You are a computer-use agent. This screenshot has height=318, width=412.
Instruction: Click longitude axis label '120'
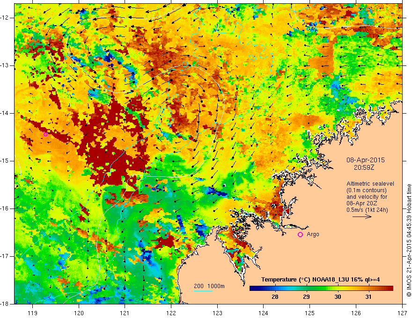pyautogui.click(x=79, y=313)
